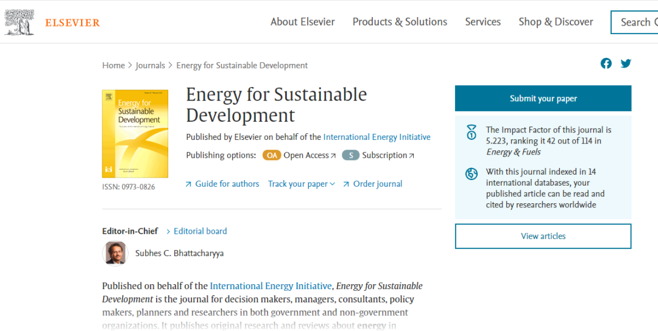Click the Impact Factor medal icon

471,133
